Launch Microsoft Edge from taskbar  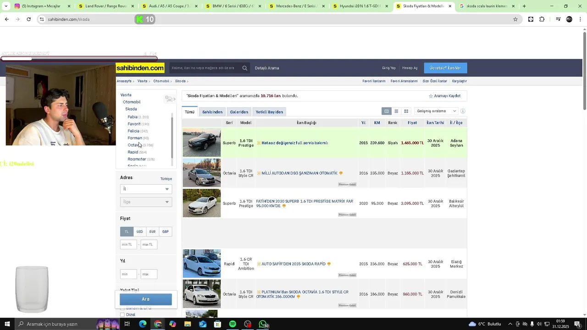tap(143, 324)
